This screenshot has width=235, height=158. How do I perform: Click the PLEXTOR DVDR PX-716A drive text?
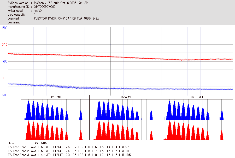tap(66, 18)
